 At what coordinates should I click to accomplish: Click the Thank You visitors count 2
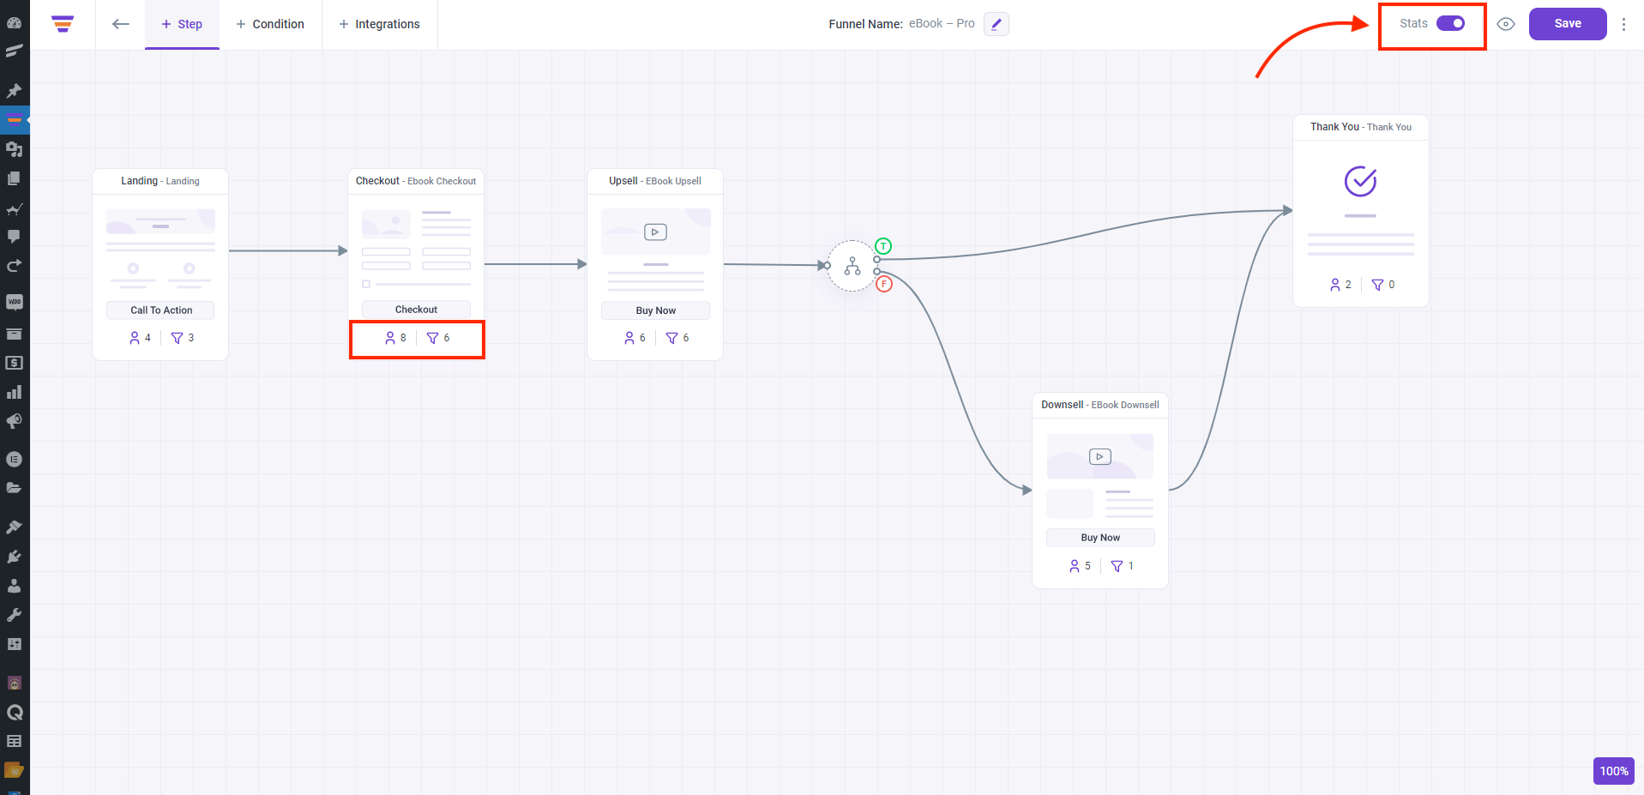coord(1340,285)
